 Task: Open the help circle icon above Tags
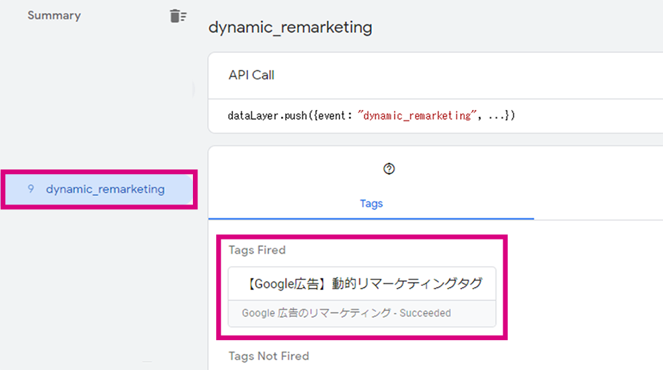point(389,169)
